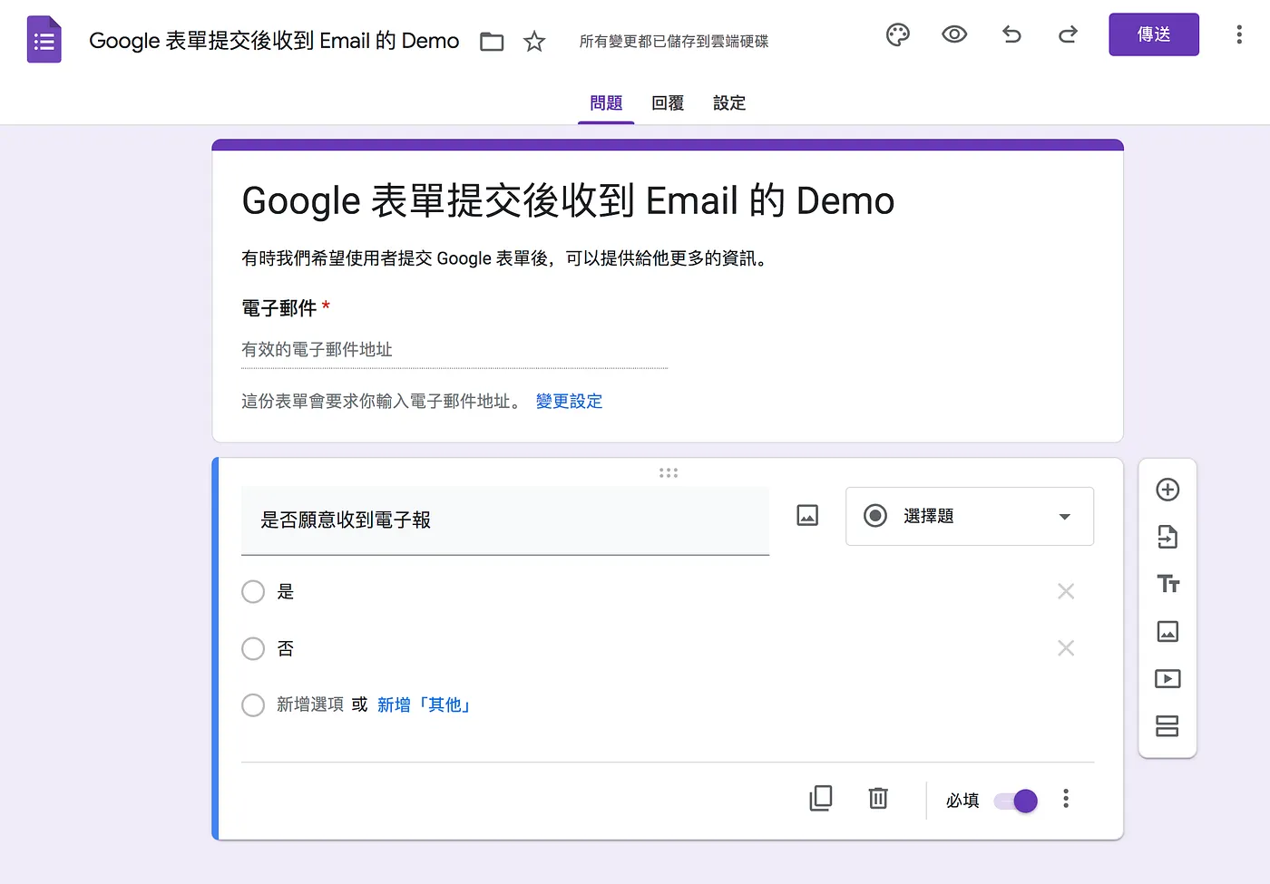
Task: Remove the 否 option
Action: click(1066, 648)
